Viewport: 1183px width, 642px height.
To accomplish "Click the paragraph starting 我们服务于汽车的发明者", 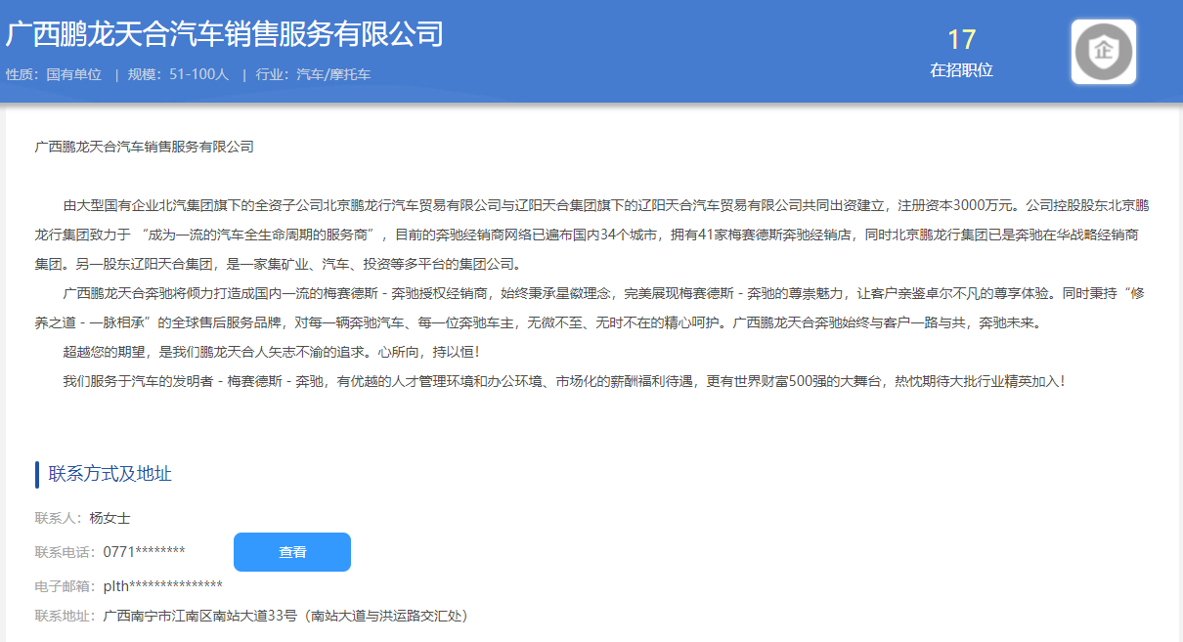I will coord(564,380).
